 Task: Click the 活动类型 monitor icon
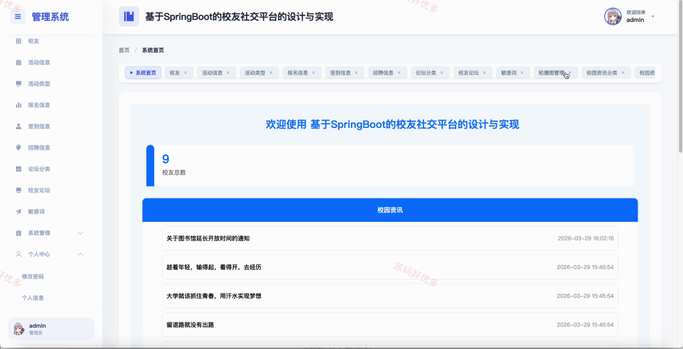coord(18,83)
